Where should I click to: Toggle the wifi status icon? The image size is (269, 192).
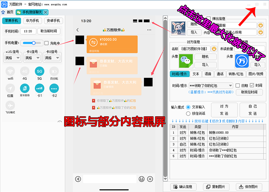(x=11, y=71)
